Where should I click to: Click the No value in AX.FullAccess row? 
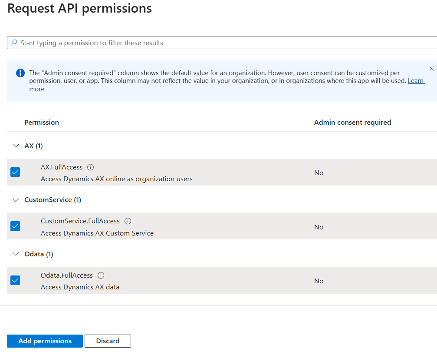319,173
